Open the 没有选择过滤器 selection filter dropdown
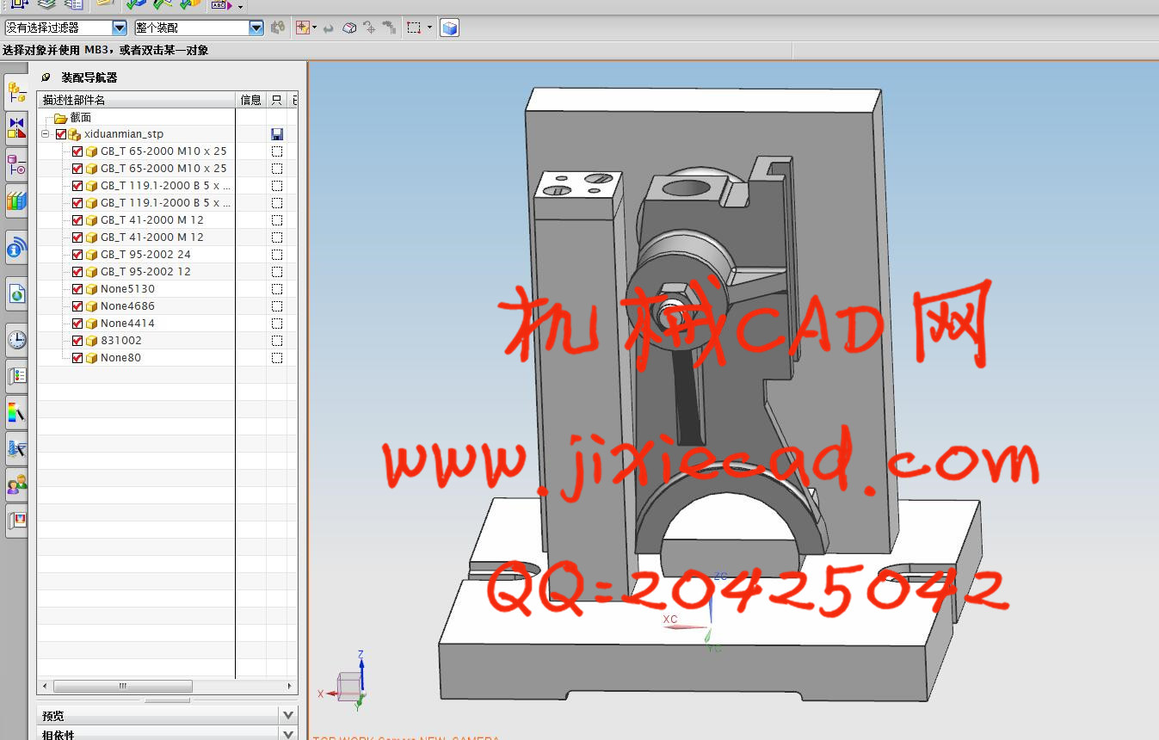The width and height of the screenshot is (1159, 740). tap(119, 28)
